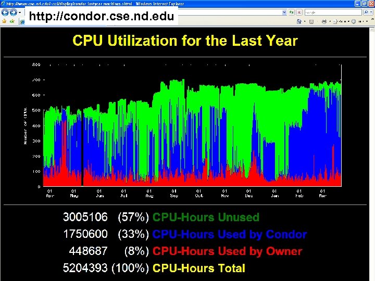375x281 pixels.
Task: Click the RSS feeds icon
Action: click(311, 22)
